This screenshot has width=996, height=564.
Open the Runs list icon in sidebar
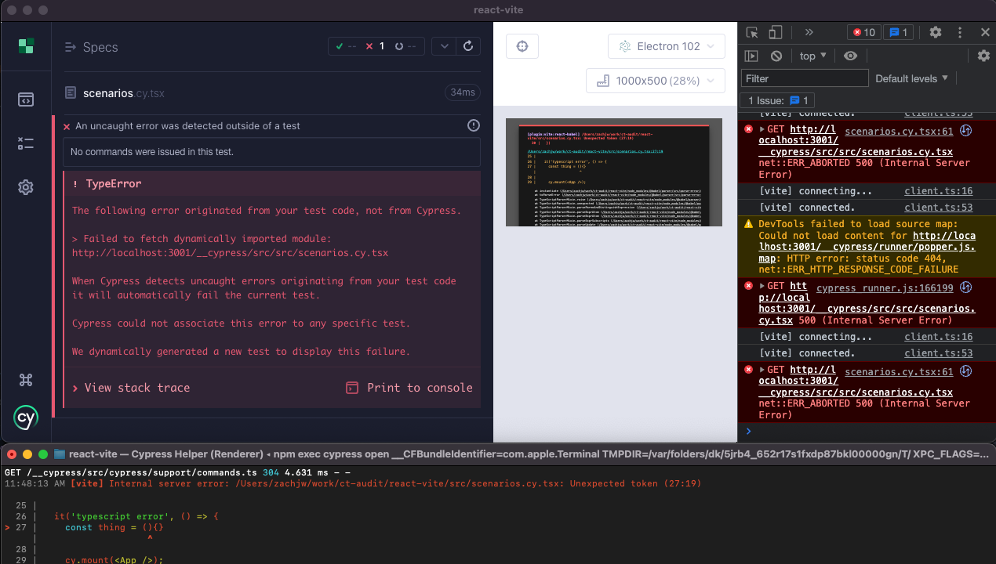(26, 143)
